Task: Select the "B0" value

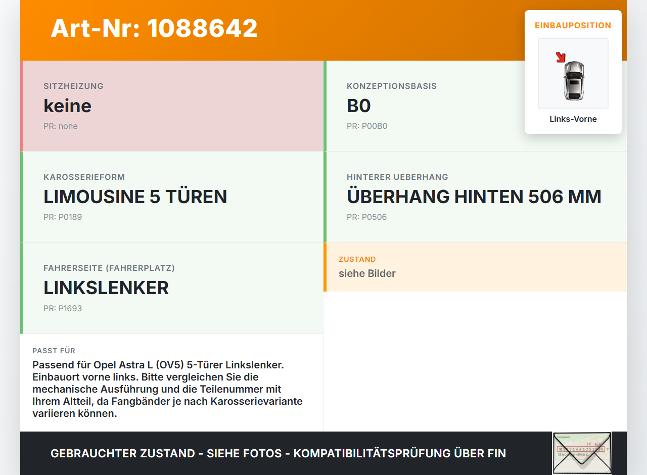Action: coord(359,106)
